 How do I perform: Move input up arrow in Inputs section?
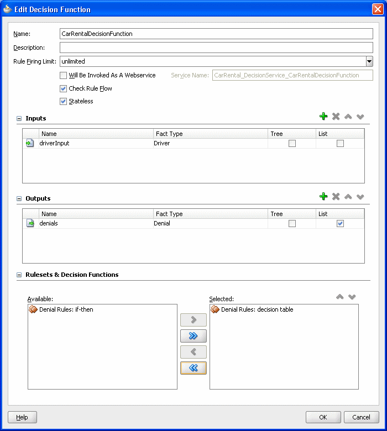[348, 117]
